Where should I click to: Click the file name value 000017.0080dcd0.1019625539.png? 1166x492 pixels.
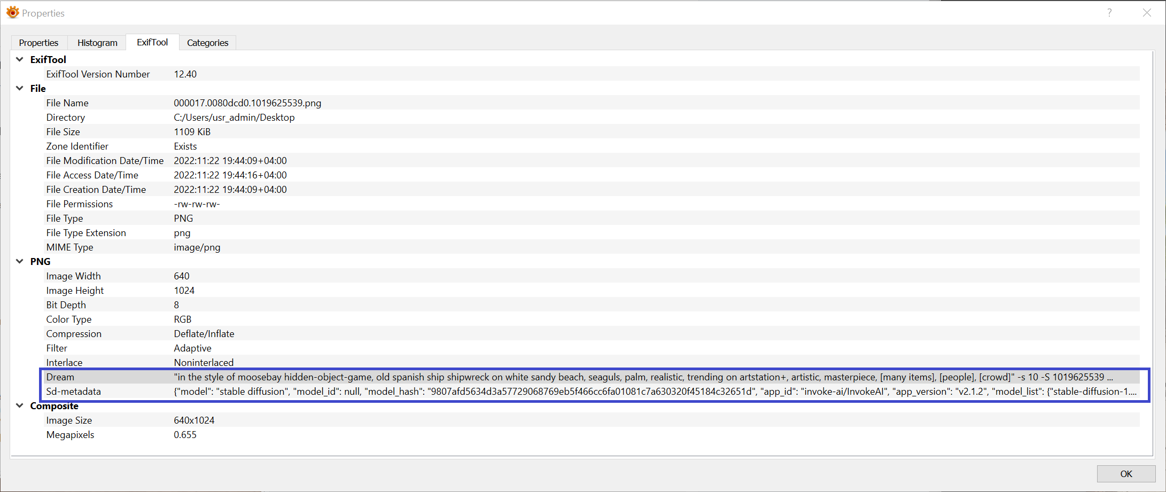(247, 103)
